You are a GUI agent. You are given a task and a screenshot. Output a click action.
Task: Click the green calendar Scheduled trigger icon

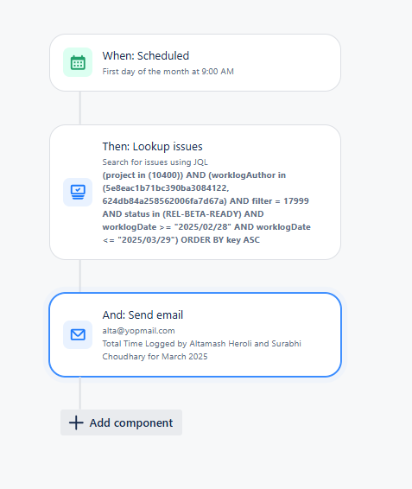pyautogui.click(x=78, y=62)
